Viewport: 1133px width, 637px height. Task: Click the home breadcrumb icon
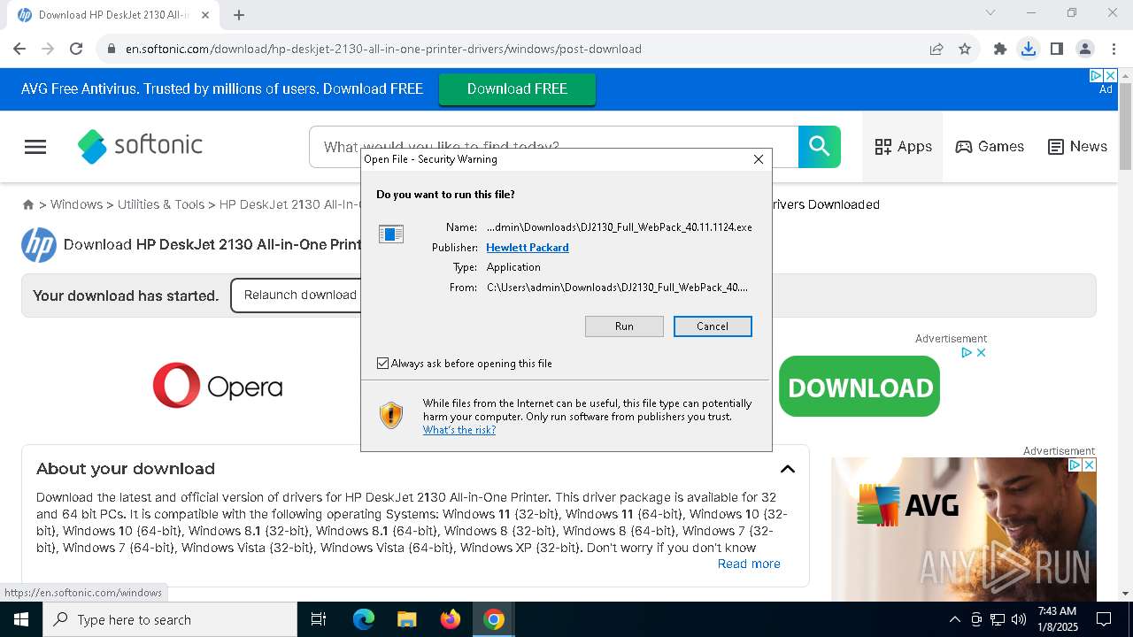click(28, 204)
